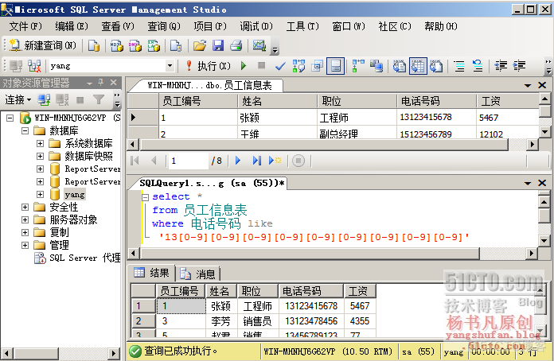Viewport: 554px width, 361px height.
Task: Click the current record number input field
Action: pyautogui.click(x=188, y=161)
